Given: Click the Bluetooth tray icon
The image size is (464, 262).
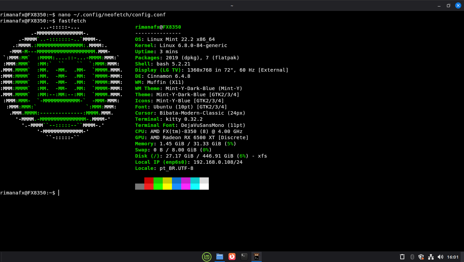Looking at the screenshot, I should pyautogui.click(x=412, y=257).
